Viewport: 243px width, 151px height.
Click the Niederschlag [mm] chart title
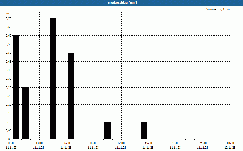(x=122, y=3)
